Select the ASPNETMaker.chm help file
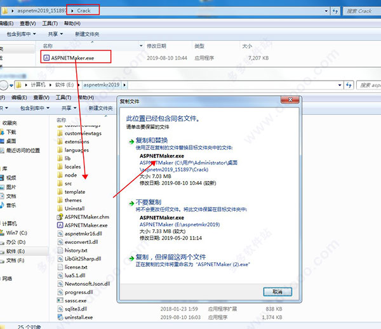This screenshot has width=381, height=329. pos(83,217)
